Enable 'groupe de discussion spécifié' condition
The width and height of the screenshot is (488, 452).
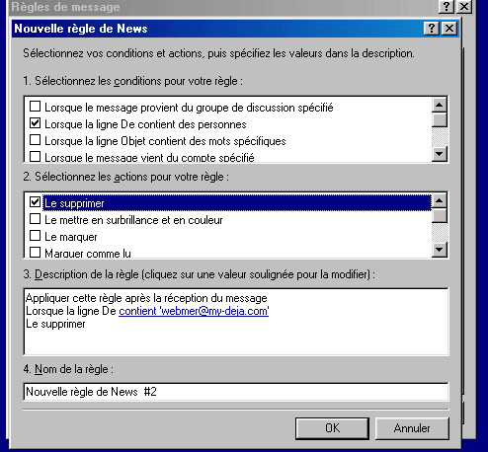coord(36,107)
